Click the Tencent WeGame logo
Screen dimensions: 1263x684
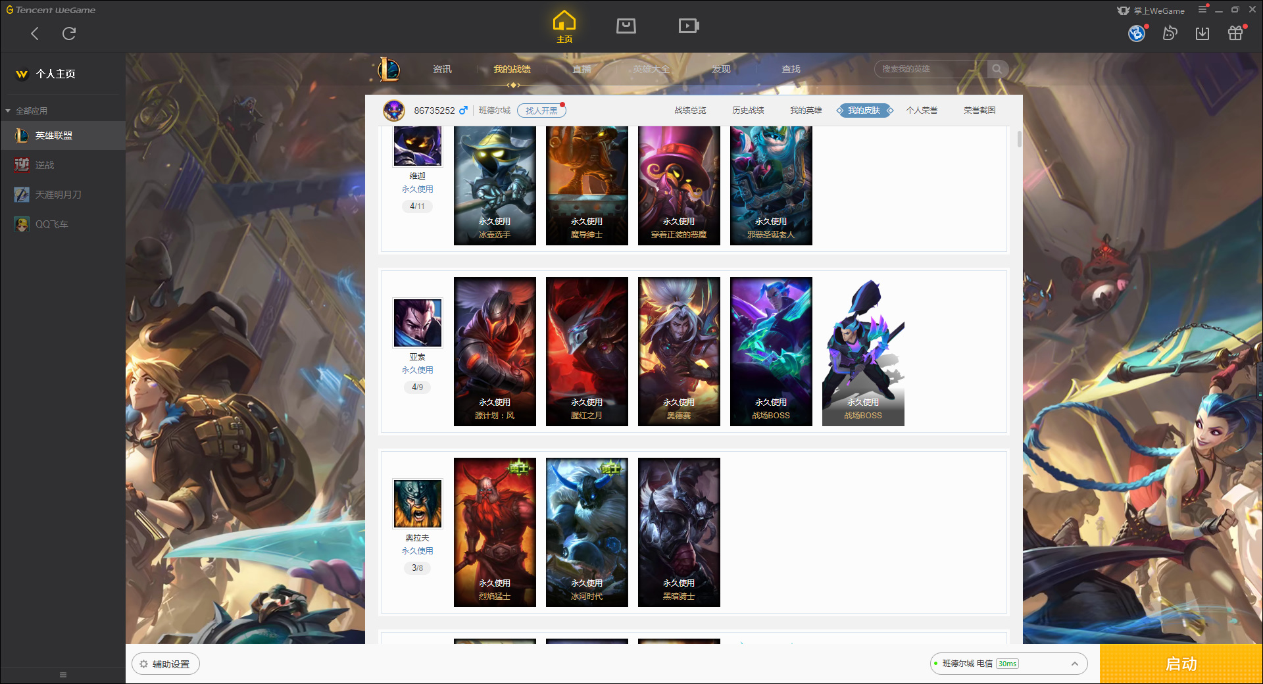pyautogui.click(x=51, y=10)
